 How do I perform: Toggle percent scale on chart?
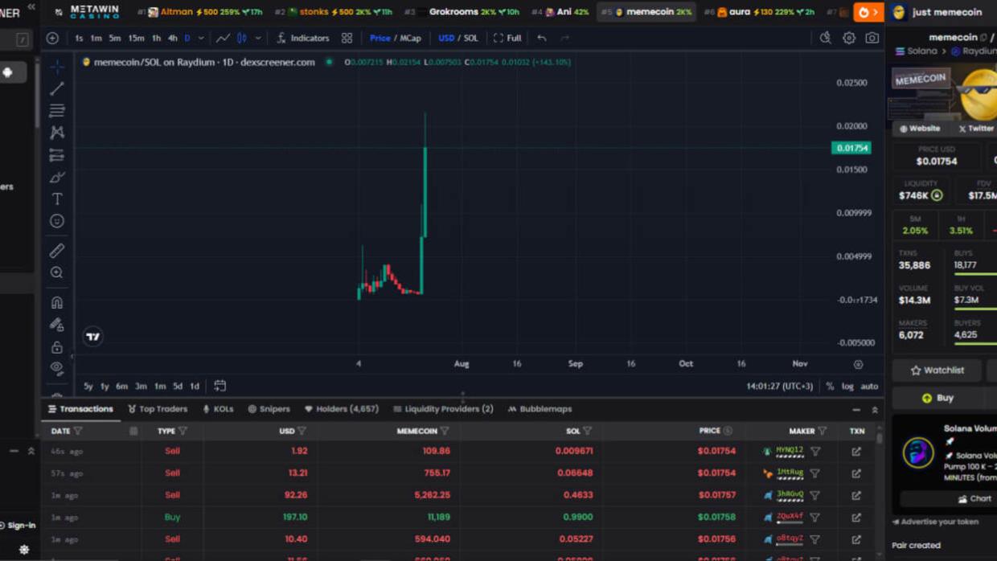830,387
